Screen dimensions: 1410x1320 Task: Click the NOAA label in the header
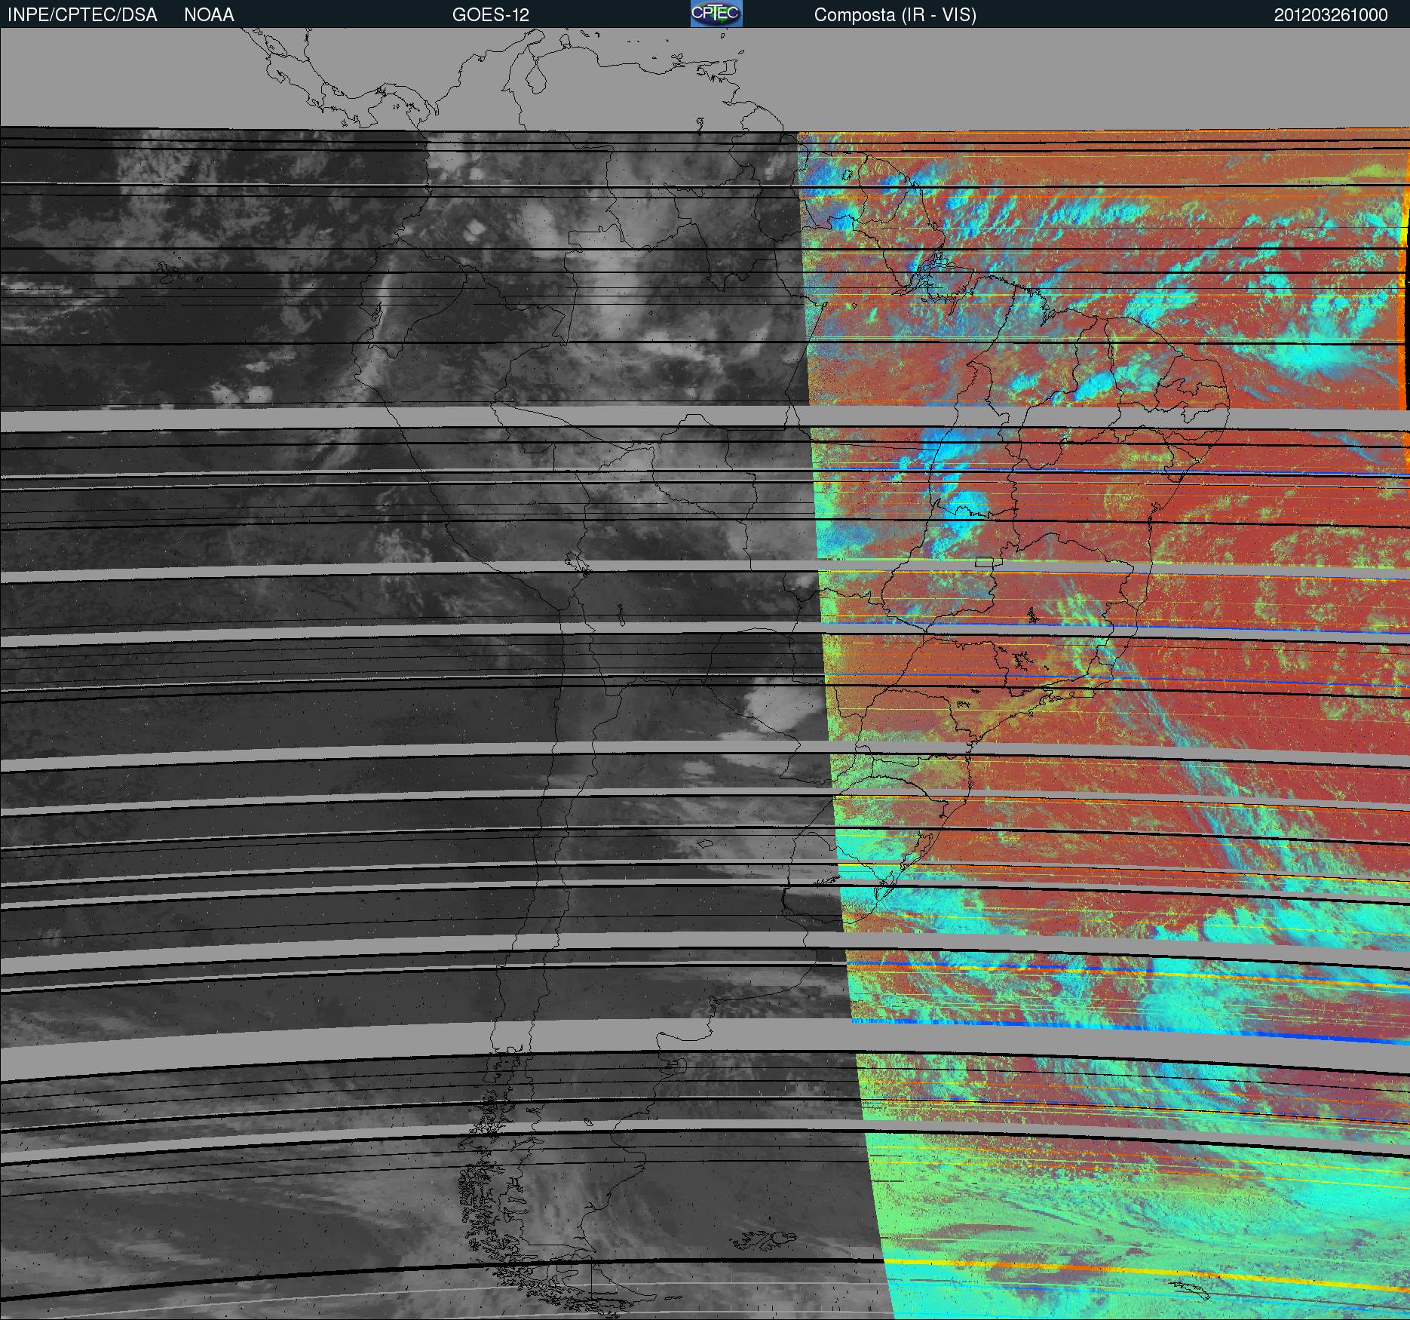click(x=209, y=15)
